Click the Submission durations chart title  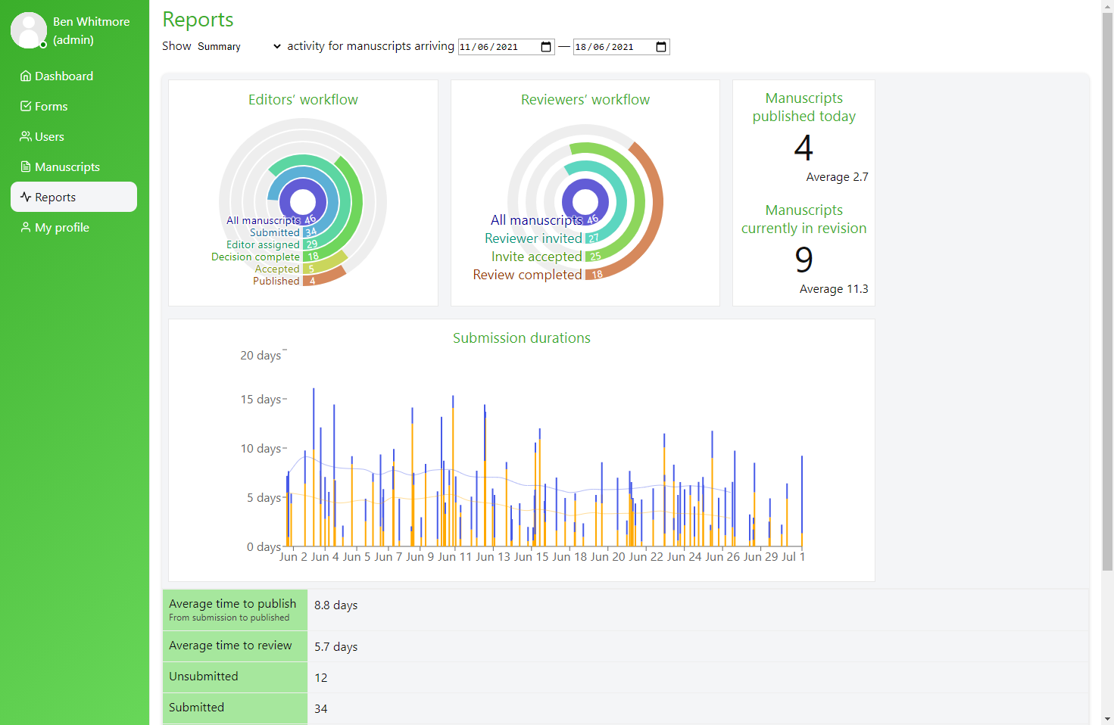tap(522, 338)
